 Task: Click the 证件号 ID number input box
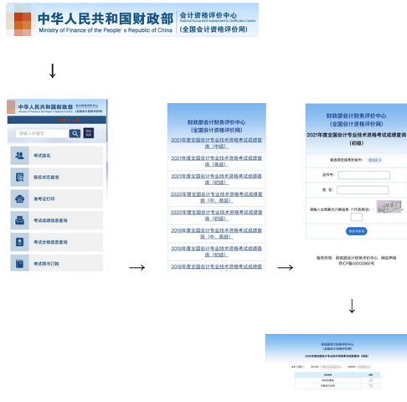click(364, 175)
